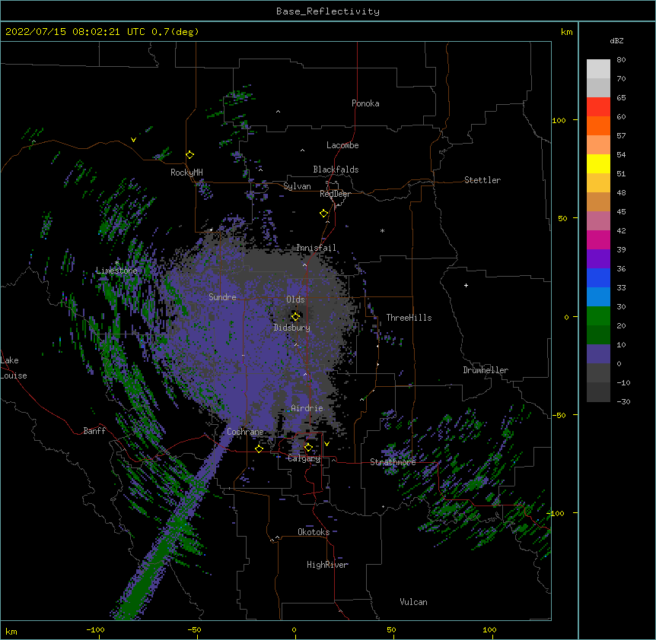Click the white asterisk above Limestone label
The width and height of the screenshot is (656, 640).
[x=117, y=262]
